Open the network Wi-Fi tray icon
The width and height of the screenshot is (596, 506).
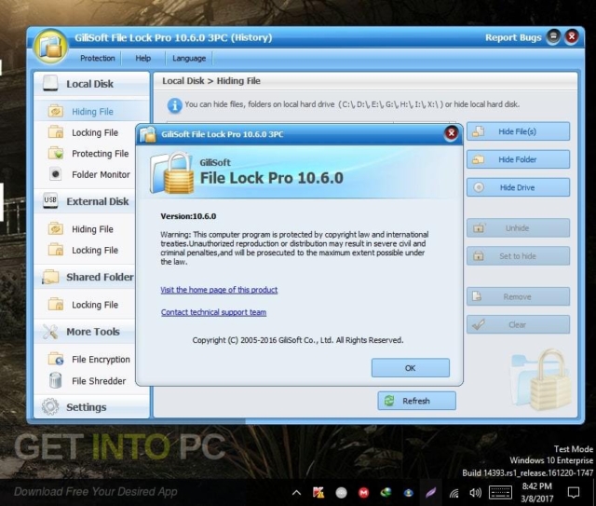click(454, 493)
